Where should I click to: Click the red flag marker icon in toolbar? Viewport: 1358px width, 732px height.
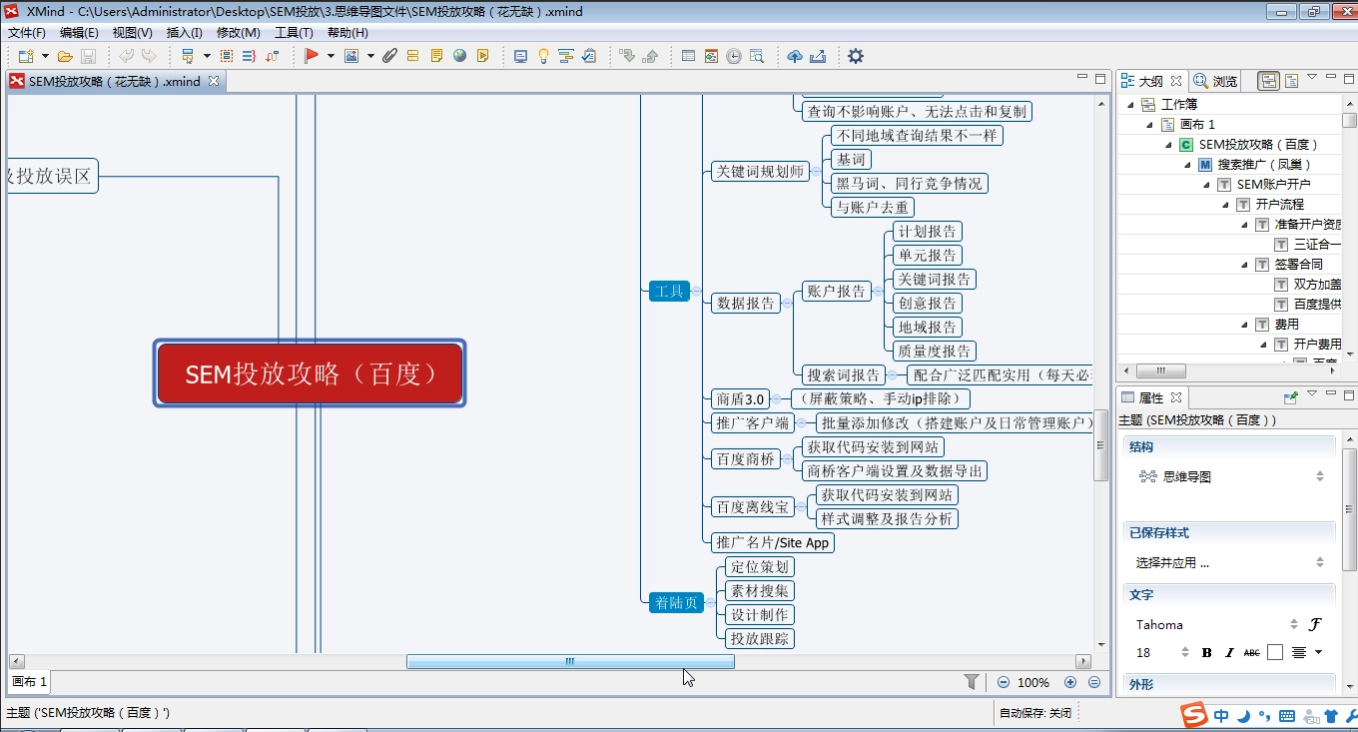click(312, 56)
